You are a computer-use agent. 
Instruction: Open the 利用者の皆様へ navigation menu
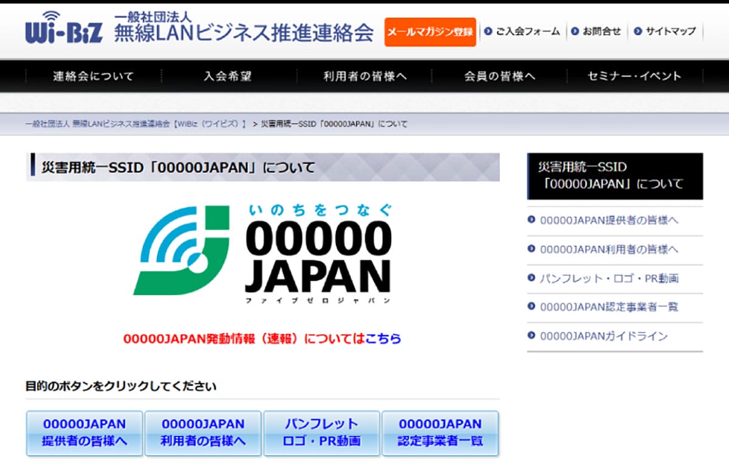[x=364, y=77]
